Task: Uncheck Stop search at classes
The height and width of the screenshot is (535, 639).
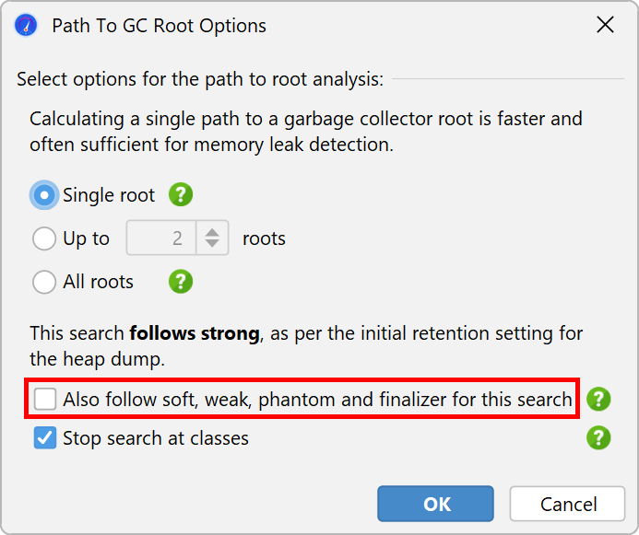Action: [x=45, y=437]
